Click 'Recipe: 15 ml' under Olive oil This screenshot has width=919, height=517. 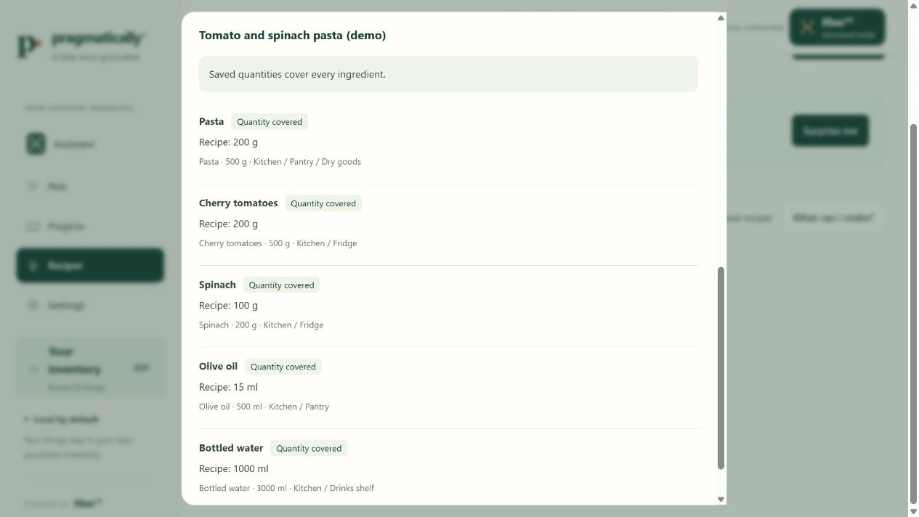228,387
